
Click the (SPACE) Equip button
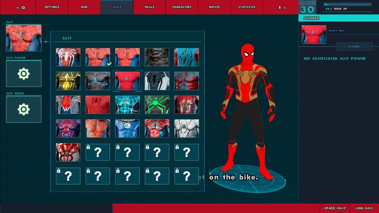[x=334, y=208]
